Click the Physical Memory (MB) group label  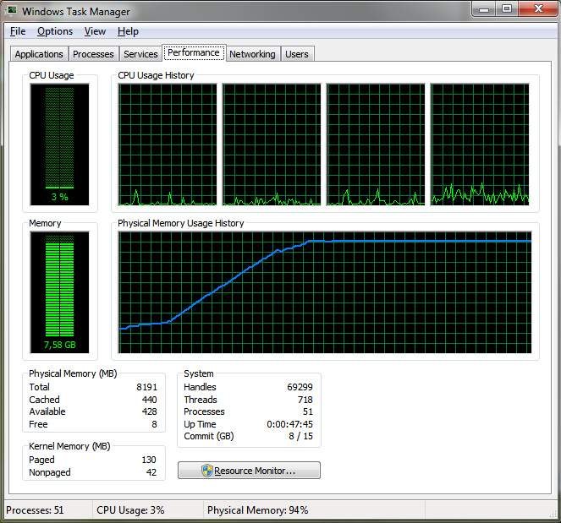(x=73, y=373)
